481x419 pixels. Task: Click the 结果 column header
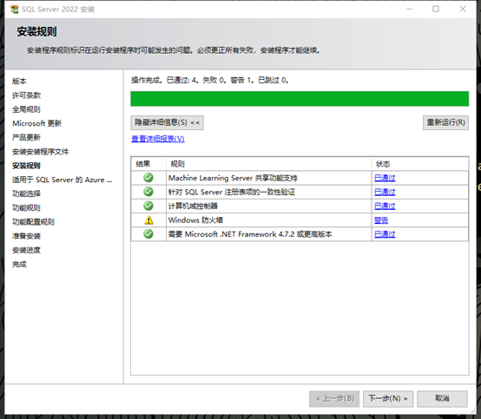coord(148,164)
